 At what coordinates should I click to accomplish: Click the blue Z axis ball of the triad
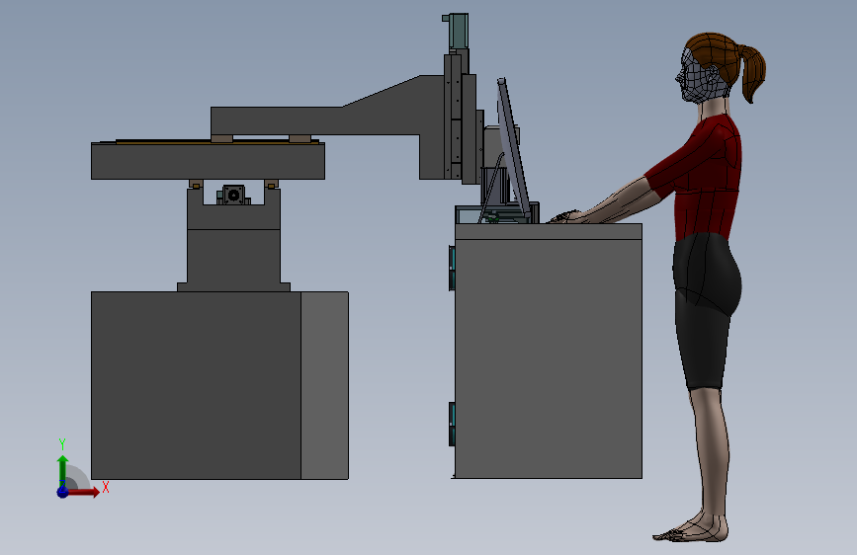[62, 492]
